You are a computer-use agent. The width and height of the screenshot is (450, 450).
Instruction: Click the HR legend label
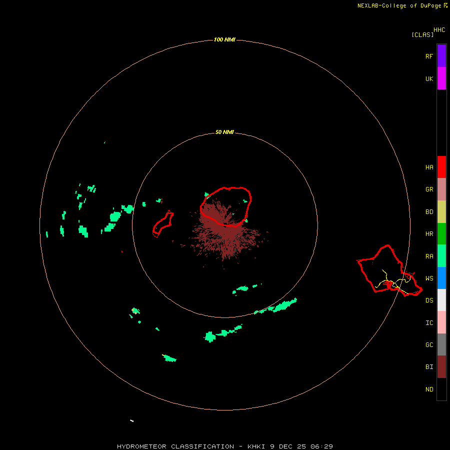click(x=429, y=234)
